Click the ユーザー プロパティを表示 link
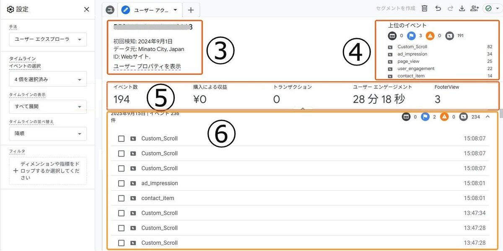Image resolution: width=503 pixels, height=251 pixels. click(147, 67)
